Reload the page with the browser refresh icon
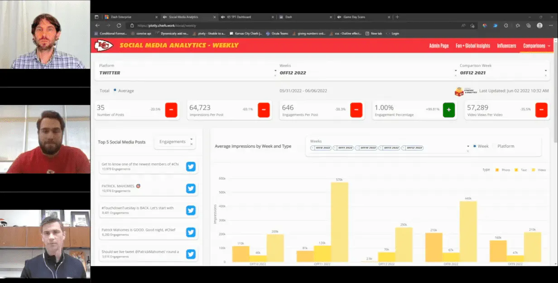Viewport: 558px width, 283px height. (119, 25)
